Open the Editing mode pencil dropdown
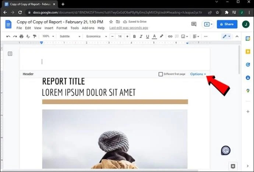 tap(226, 36)
